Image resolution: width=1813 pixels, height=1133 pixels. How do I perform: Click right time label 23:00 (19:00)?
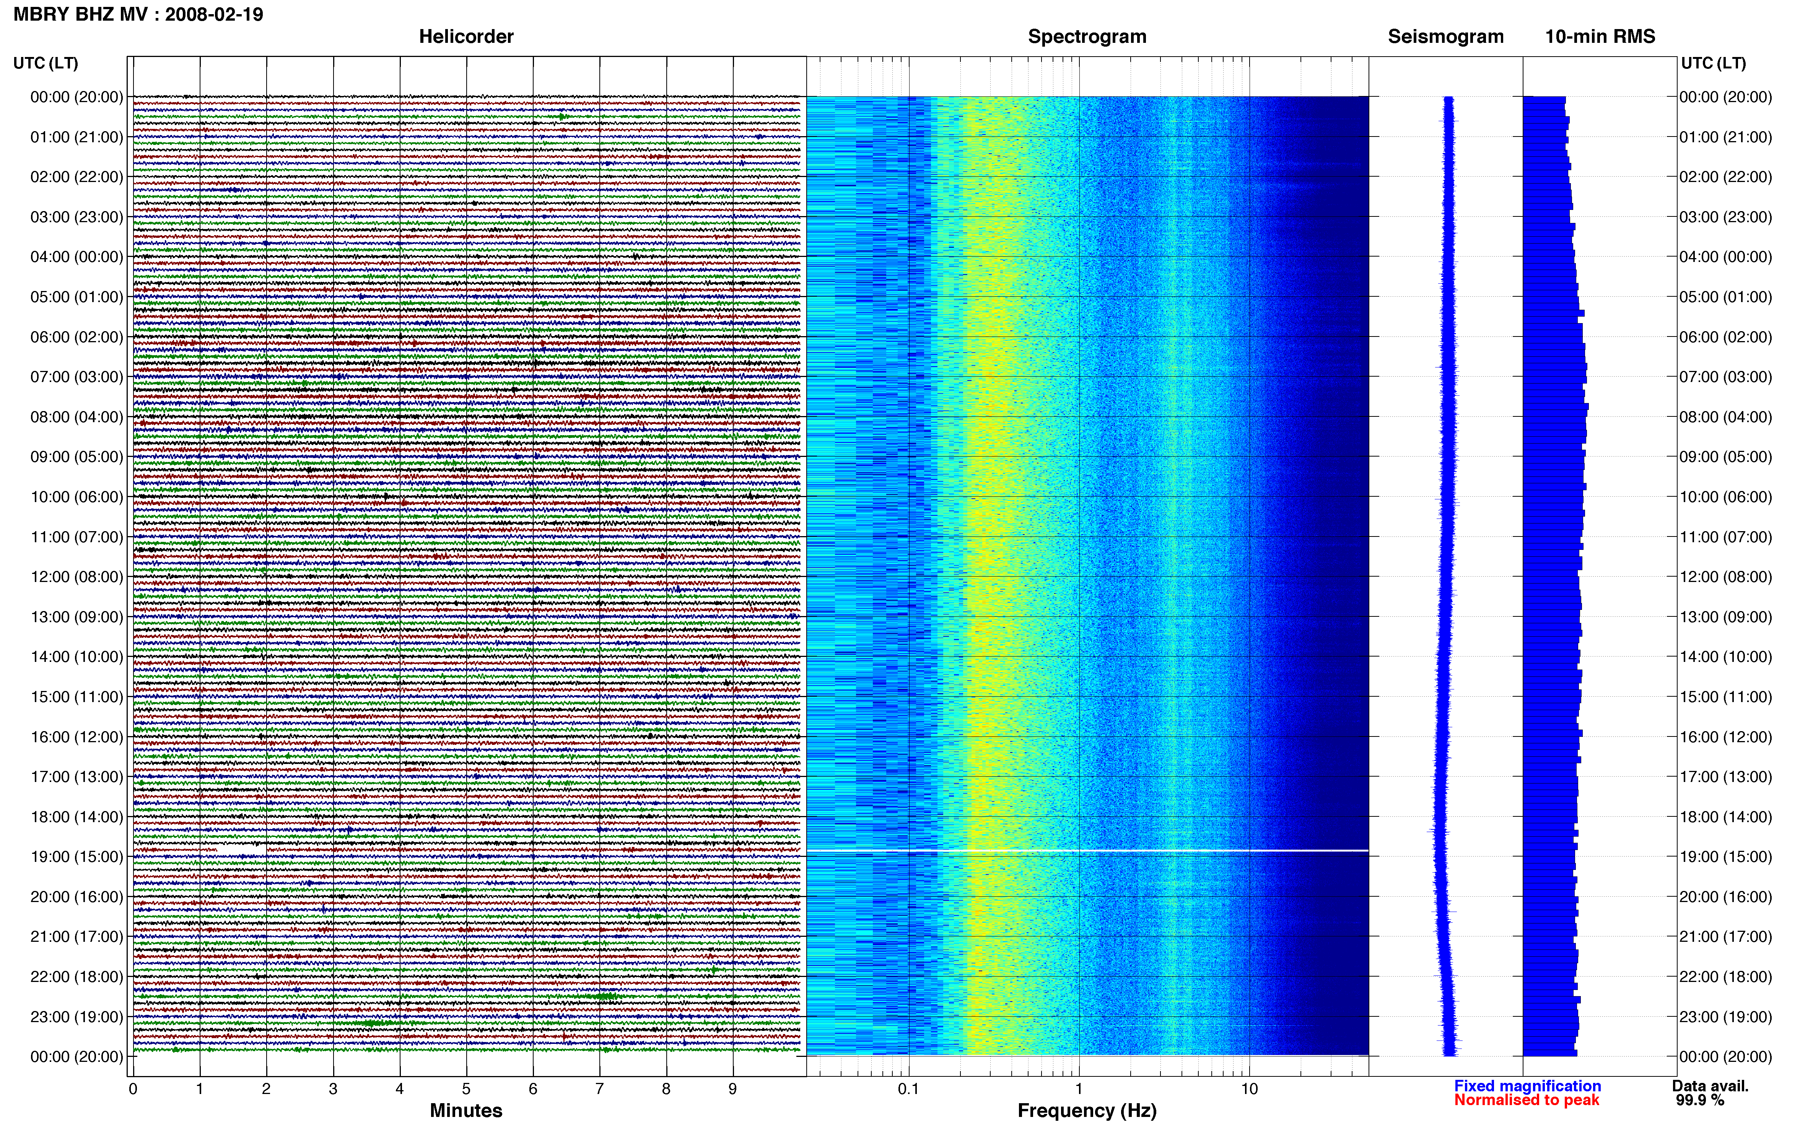coord(1725,1017)
